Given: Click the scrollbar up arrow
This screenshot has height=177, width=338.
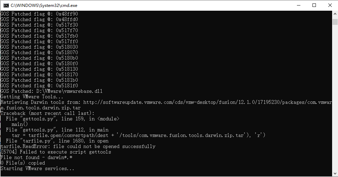Looking at the screenshot, I should click(335, 14).
